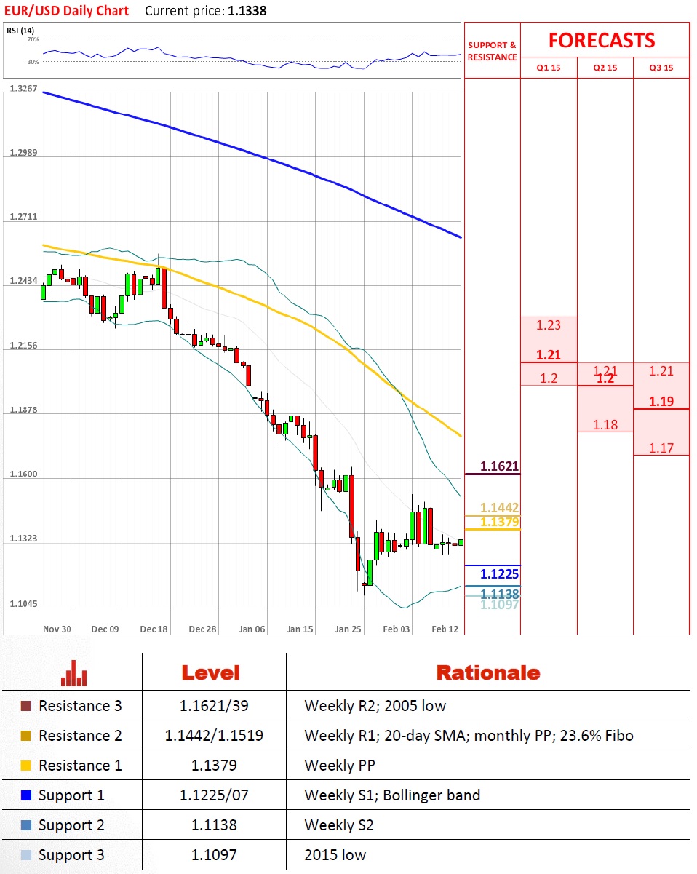This screenshot has height=874, width=697.
Task: Select the 'Resistance 3' row label
Action: click(80, 706)
